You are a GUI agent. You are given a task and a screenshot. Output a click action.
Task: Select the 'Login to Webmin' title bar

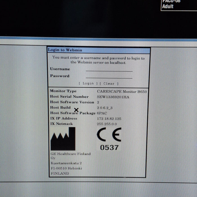pos(98,50)
